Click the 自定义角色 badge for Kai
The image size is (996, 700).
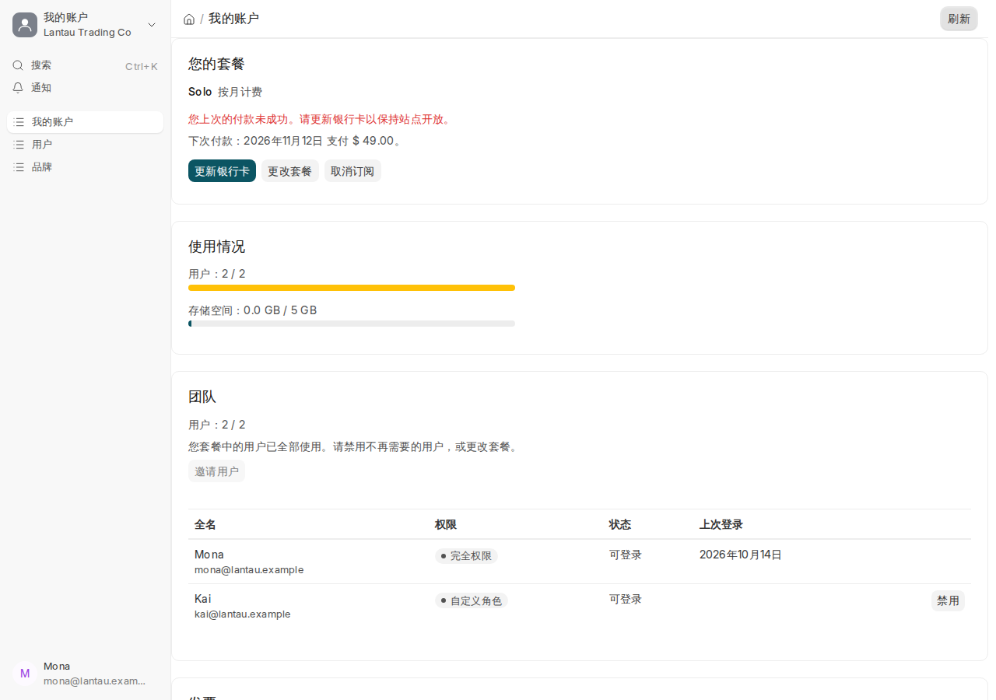(472, 600)
